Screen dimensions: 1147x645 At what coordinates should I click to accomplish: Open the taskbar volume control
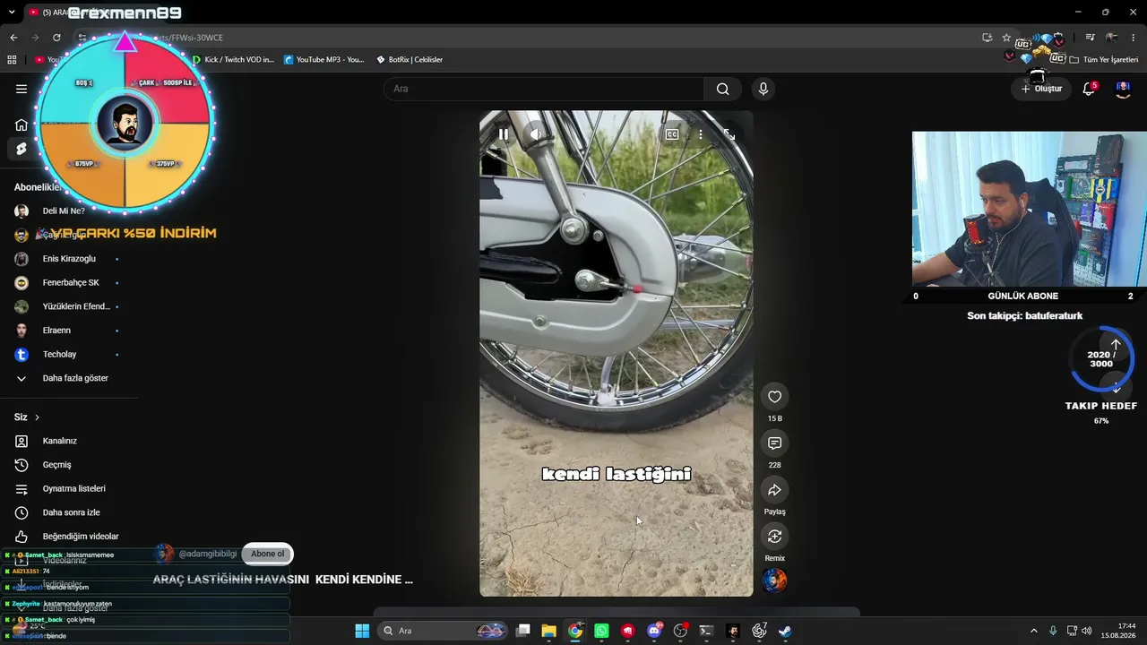pyautogui.click(x=1087, y=631)
